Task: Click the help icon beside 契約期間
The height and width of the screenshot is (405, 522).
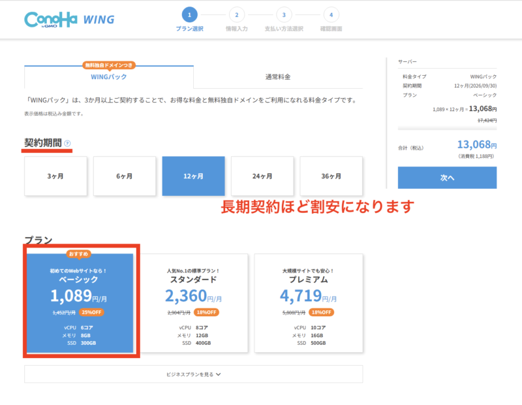Action: coord(68,144)
